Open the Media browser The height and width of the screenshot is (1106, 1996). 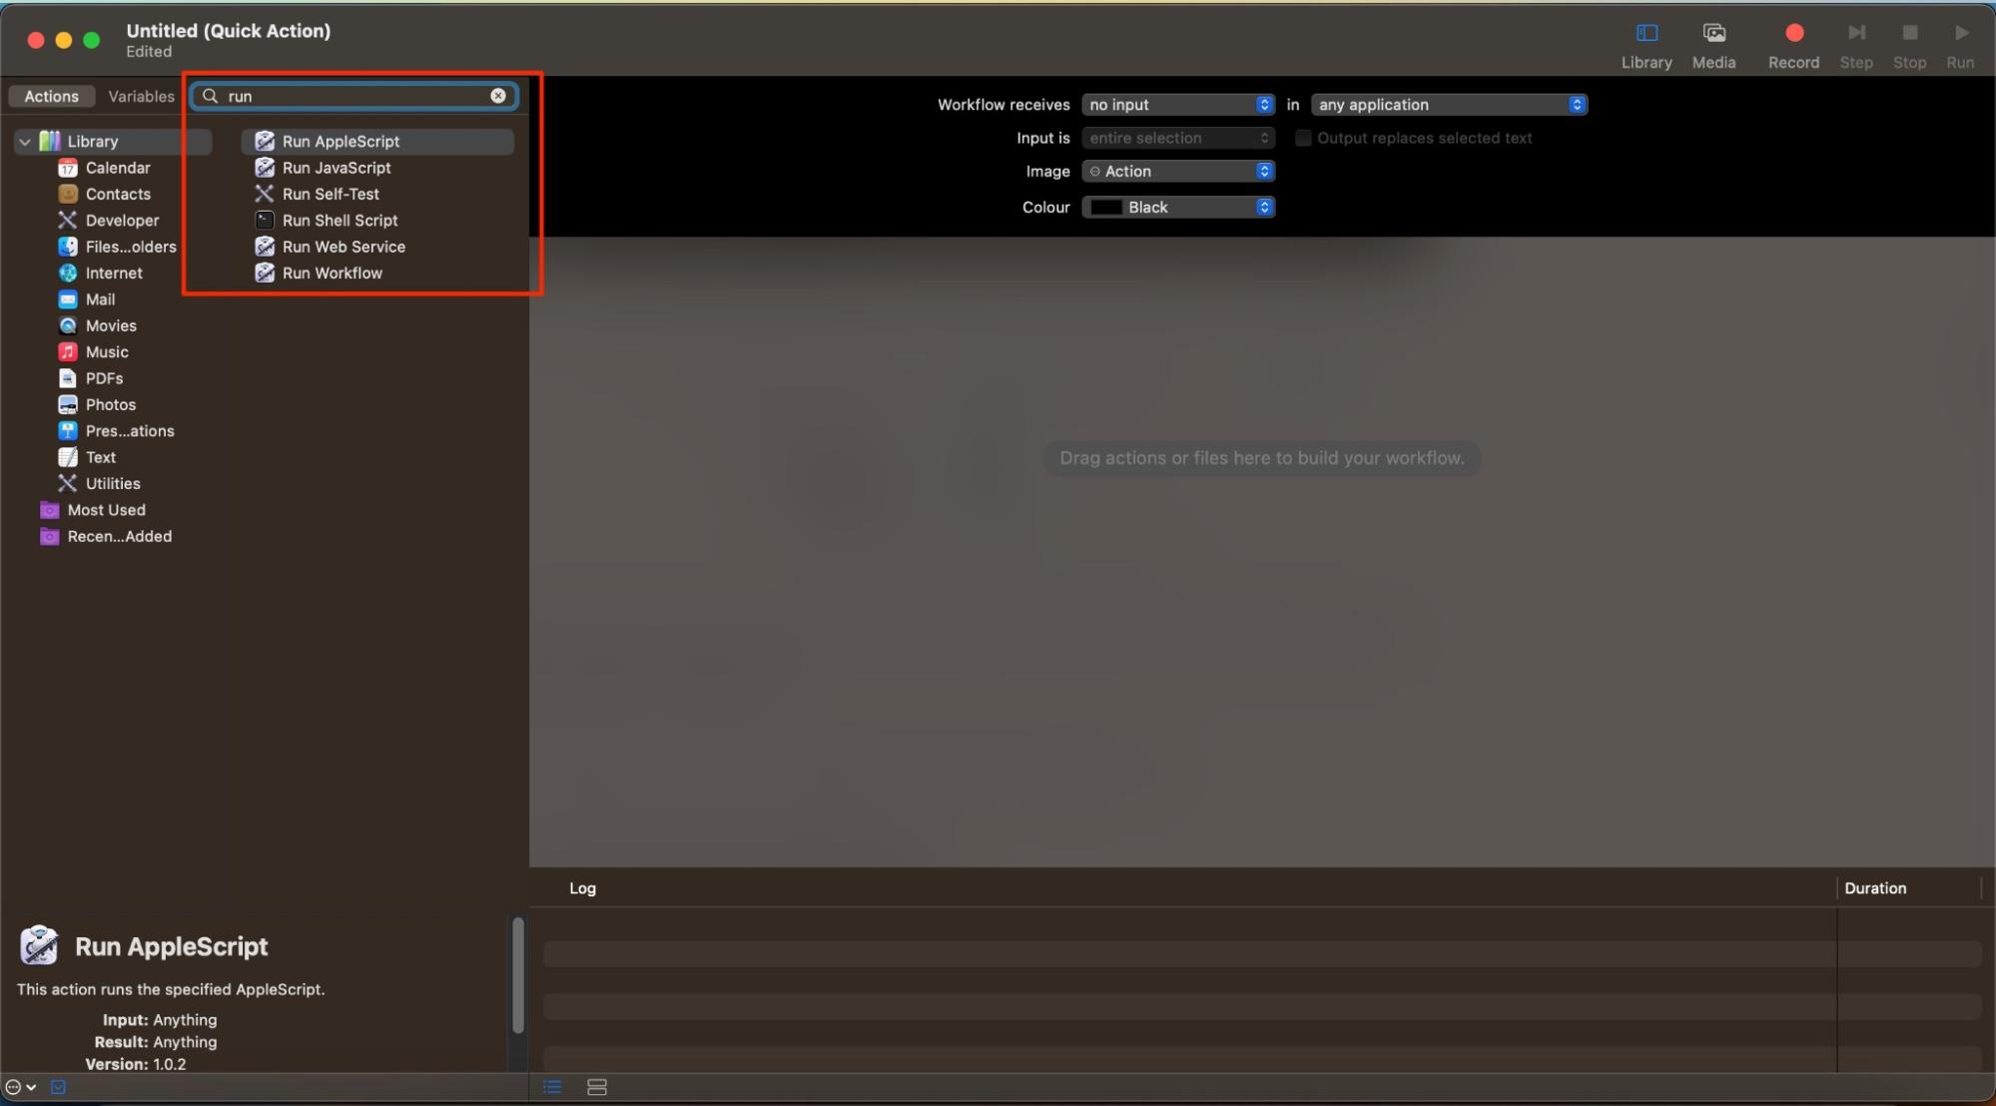tap(1713, 46)
